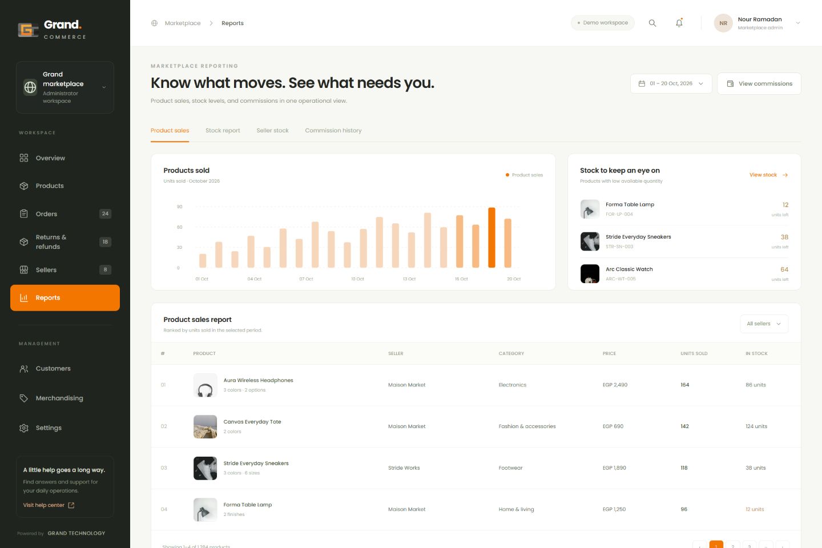The height and width of the screenshot is (548, 822).
Task: Click the arrow next to View stock
Action: pos(785,175)
